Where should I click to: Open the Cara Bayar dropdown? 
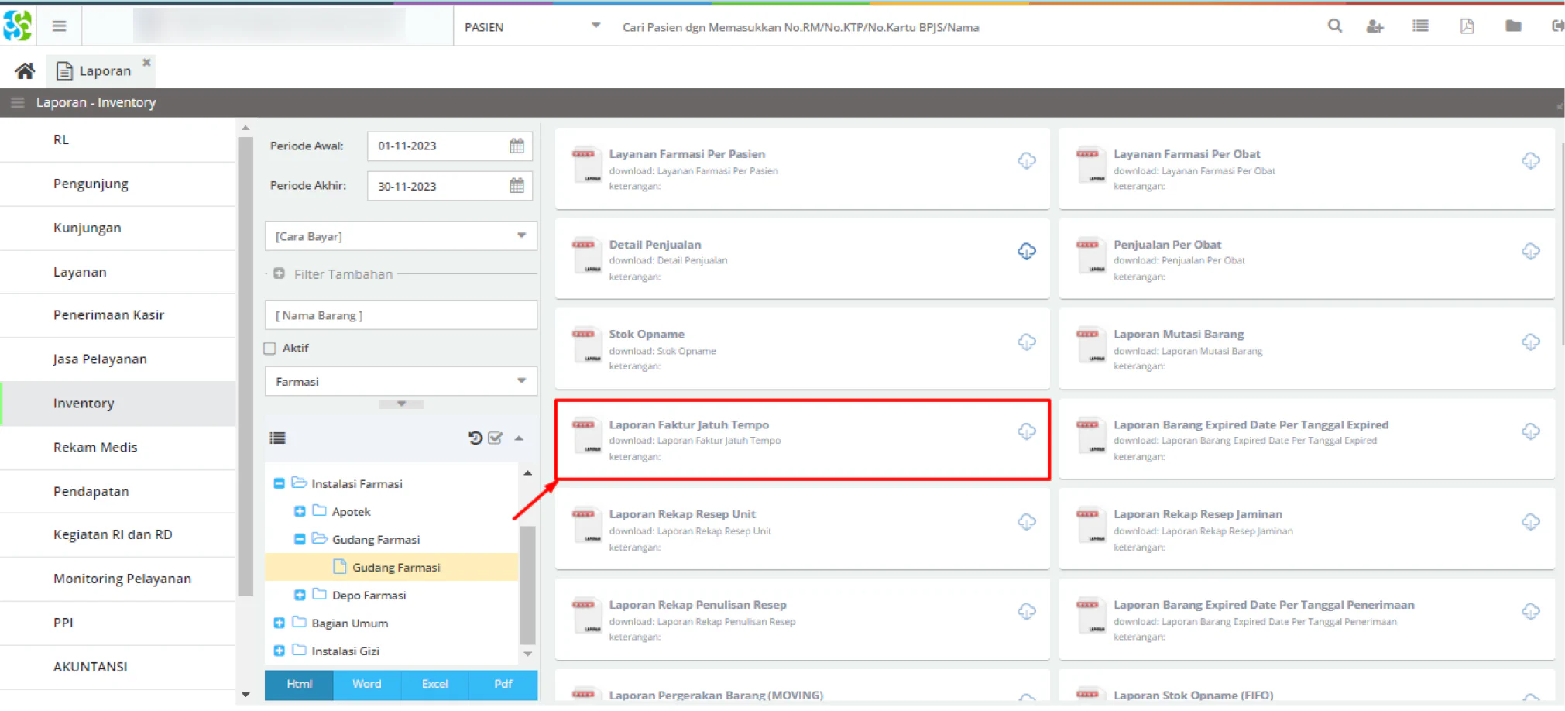(x=400, y=236)
